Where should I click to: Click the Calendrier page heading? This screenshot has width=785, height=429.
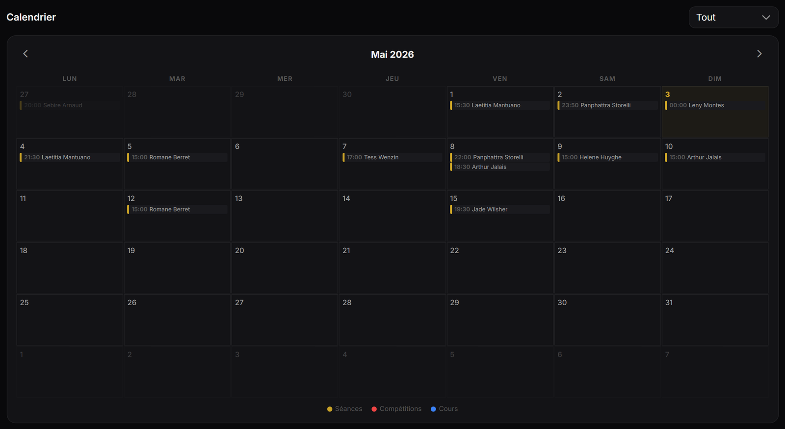click(x=31, y=17)
